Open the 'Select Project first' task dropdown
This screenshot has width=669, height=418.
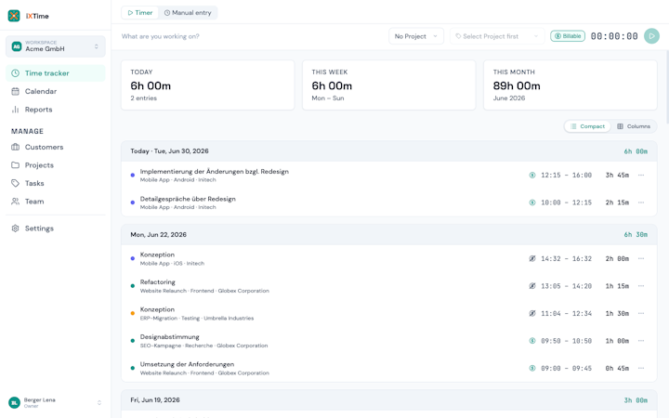pos(497,36)
